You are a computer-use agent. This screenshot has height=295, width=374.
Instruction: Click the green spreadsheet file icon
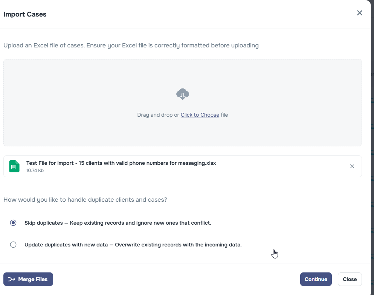[14, 166]
